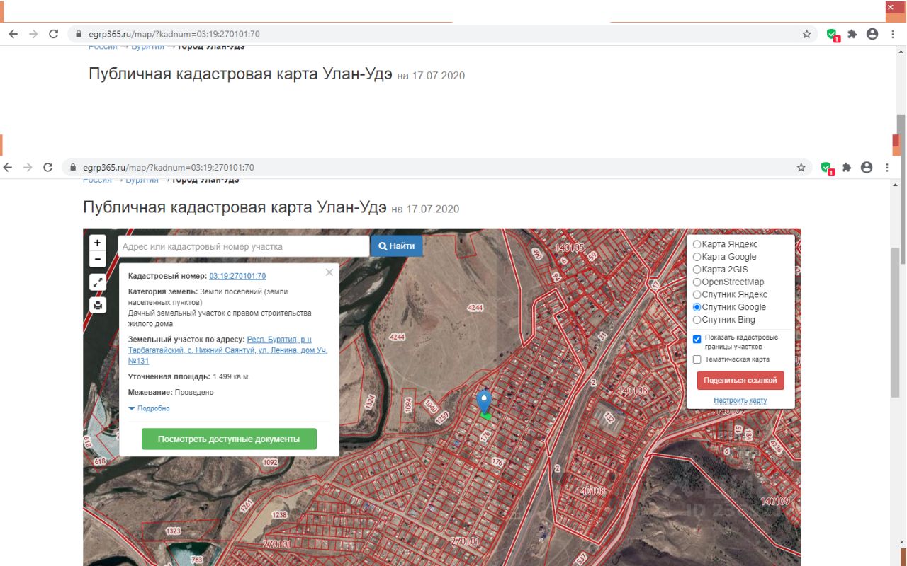Go back in the front browser window
907x566 pixels.
click(9, 168)
